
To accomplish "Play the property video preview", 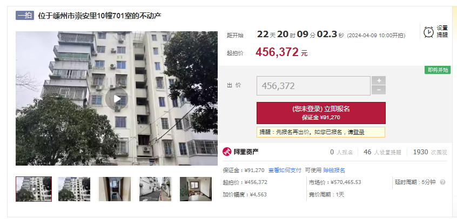I will click(117, 99).
